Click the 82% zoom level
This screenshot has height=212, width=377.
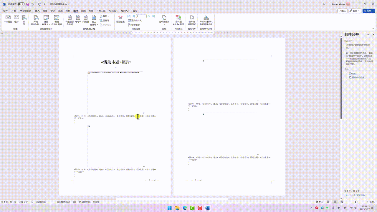tap(372, 202)
